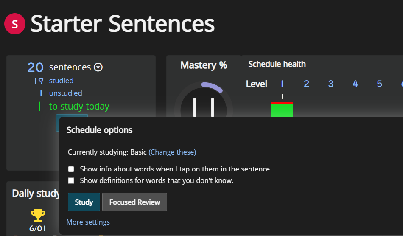Open the sentences dropdown circle arrow
The width and height of the screenshot is (403, 236).
pos(98,67)
